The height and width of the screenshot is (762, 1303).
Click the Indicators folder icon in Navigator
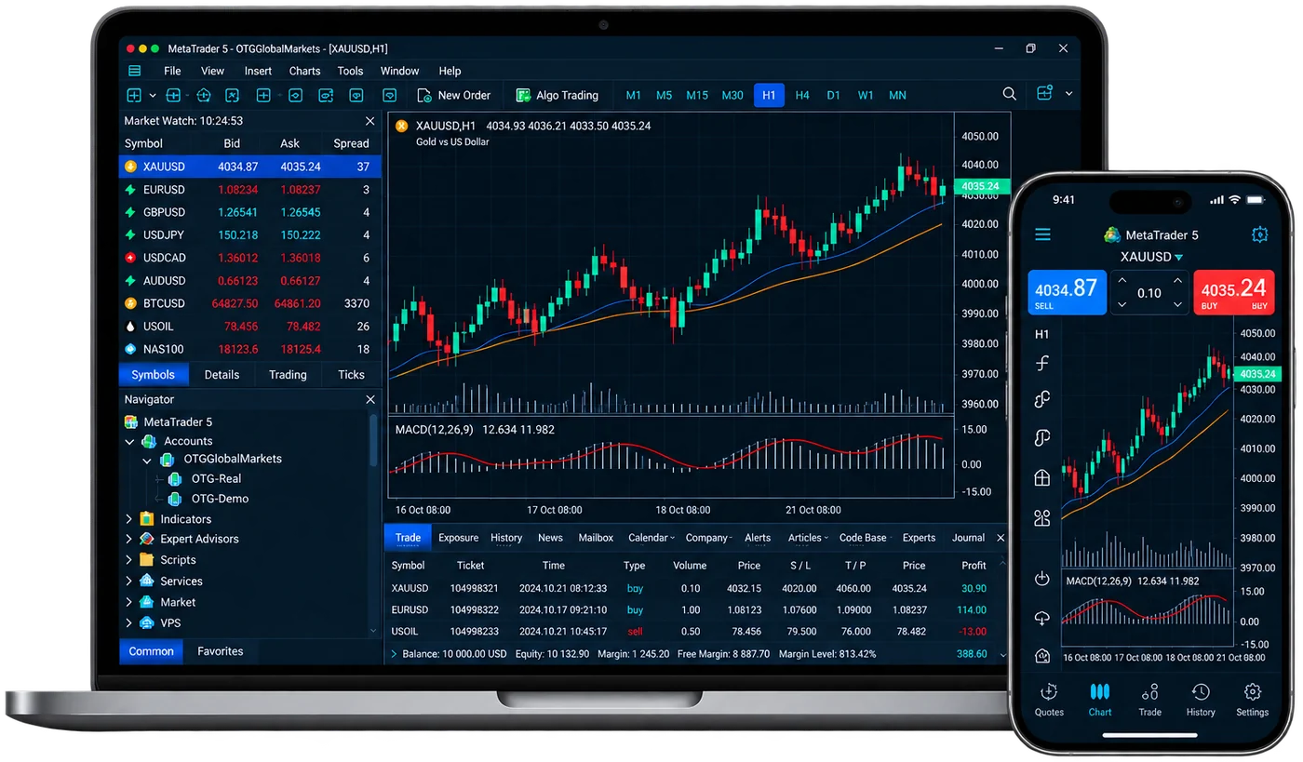(146, 519)
